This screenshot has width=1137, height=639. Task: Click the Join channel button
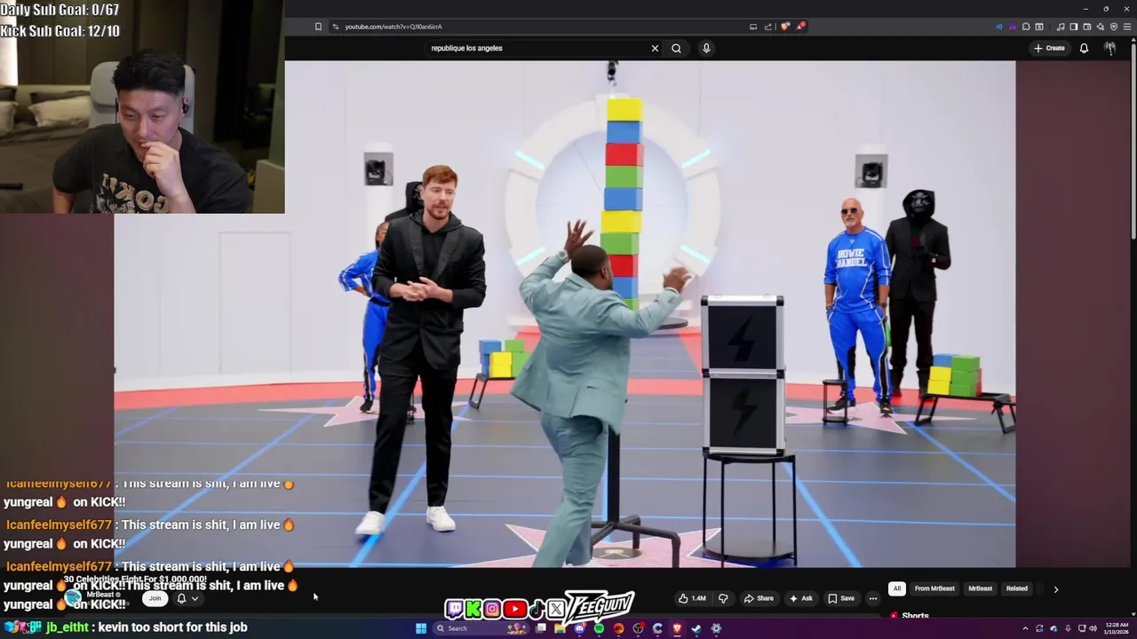pyautogui.click(x=155, y=598)
